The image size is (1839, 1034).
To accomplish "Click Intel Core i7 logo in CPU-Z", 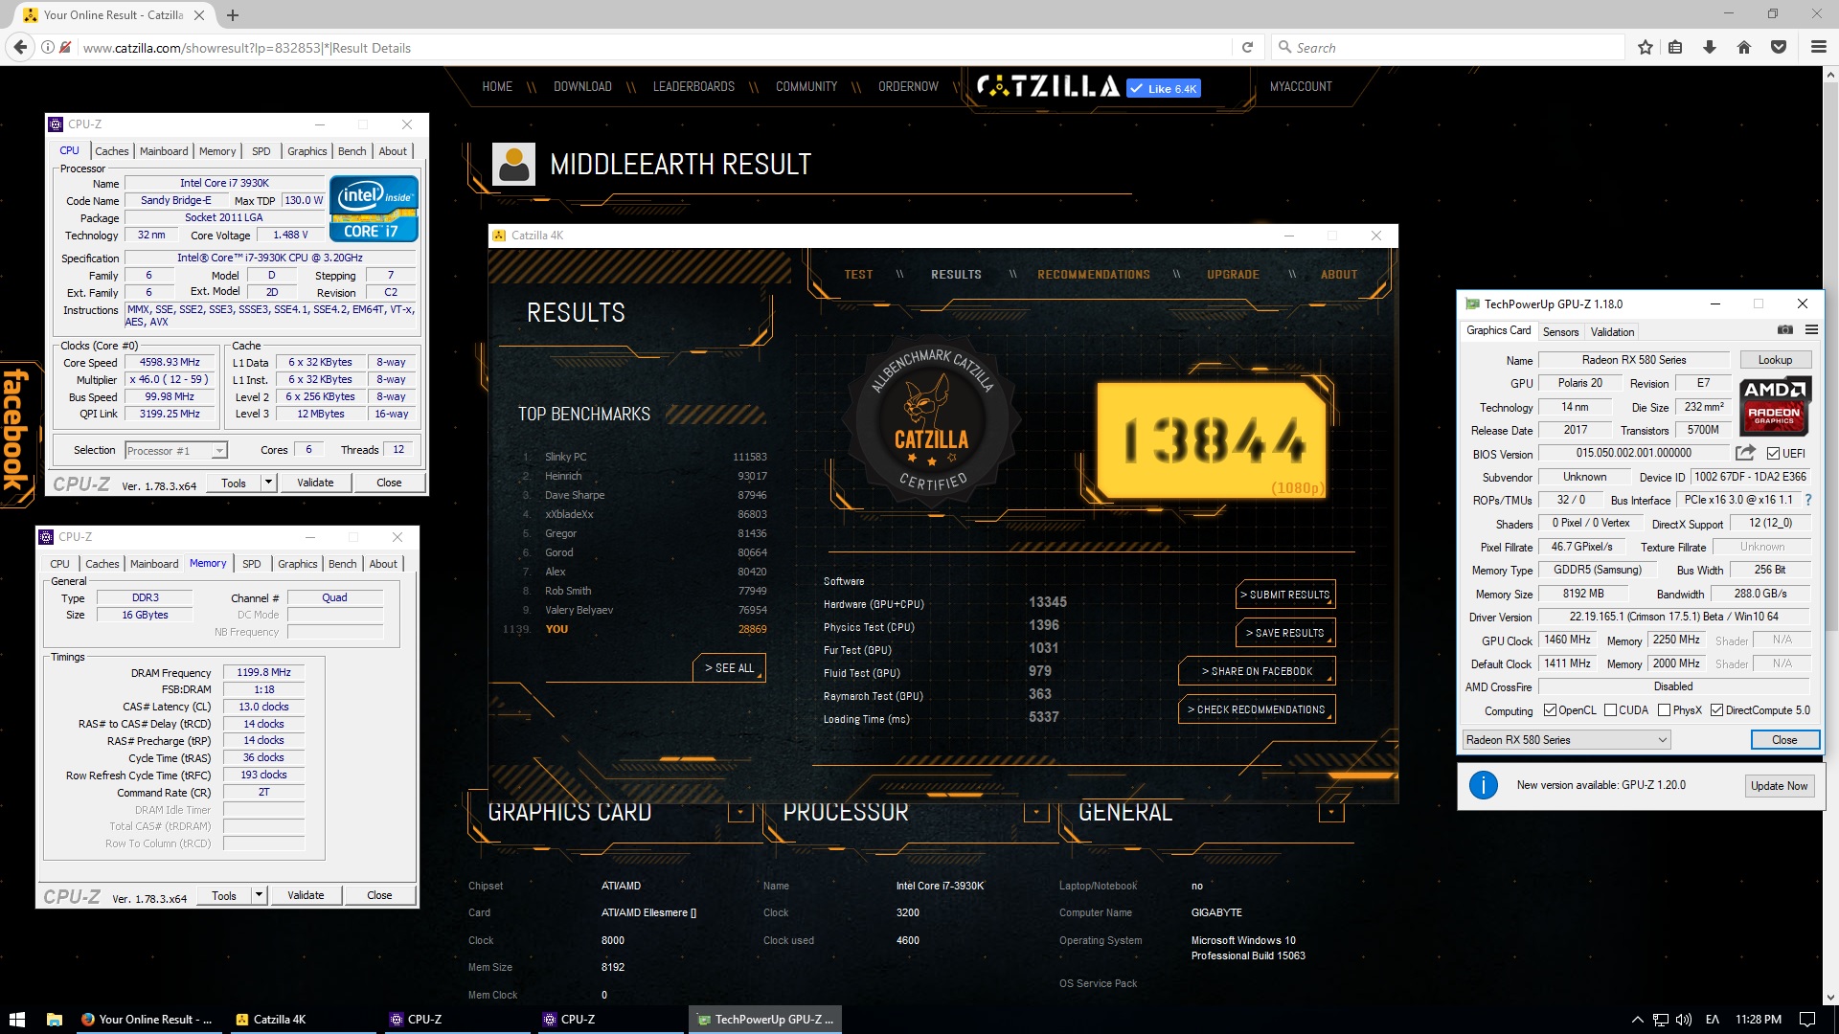I will point(374,208).
